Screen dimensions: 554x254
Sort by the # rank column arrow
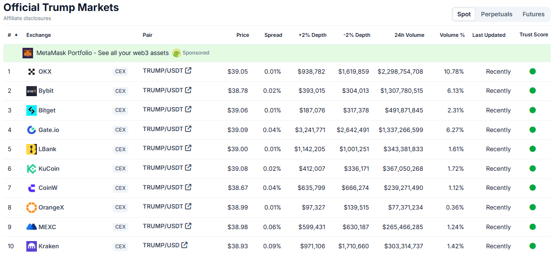coord(16,35)
